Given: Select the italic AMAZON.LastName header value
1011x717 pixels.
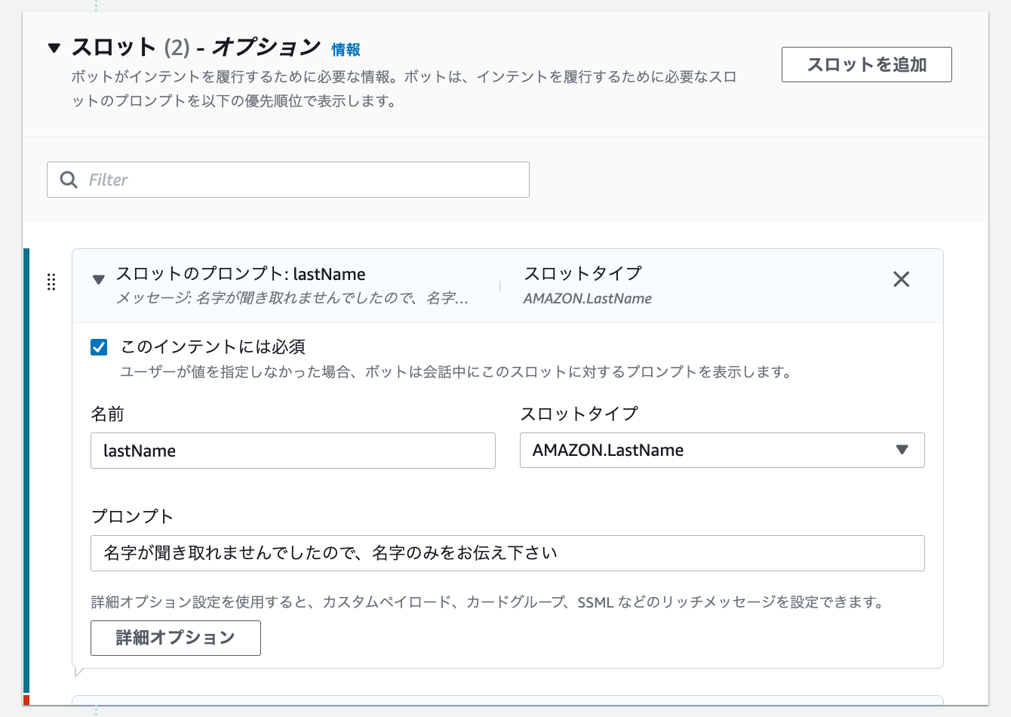Looking at the screenshot, I should [x=588, y=298].
